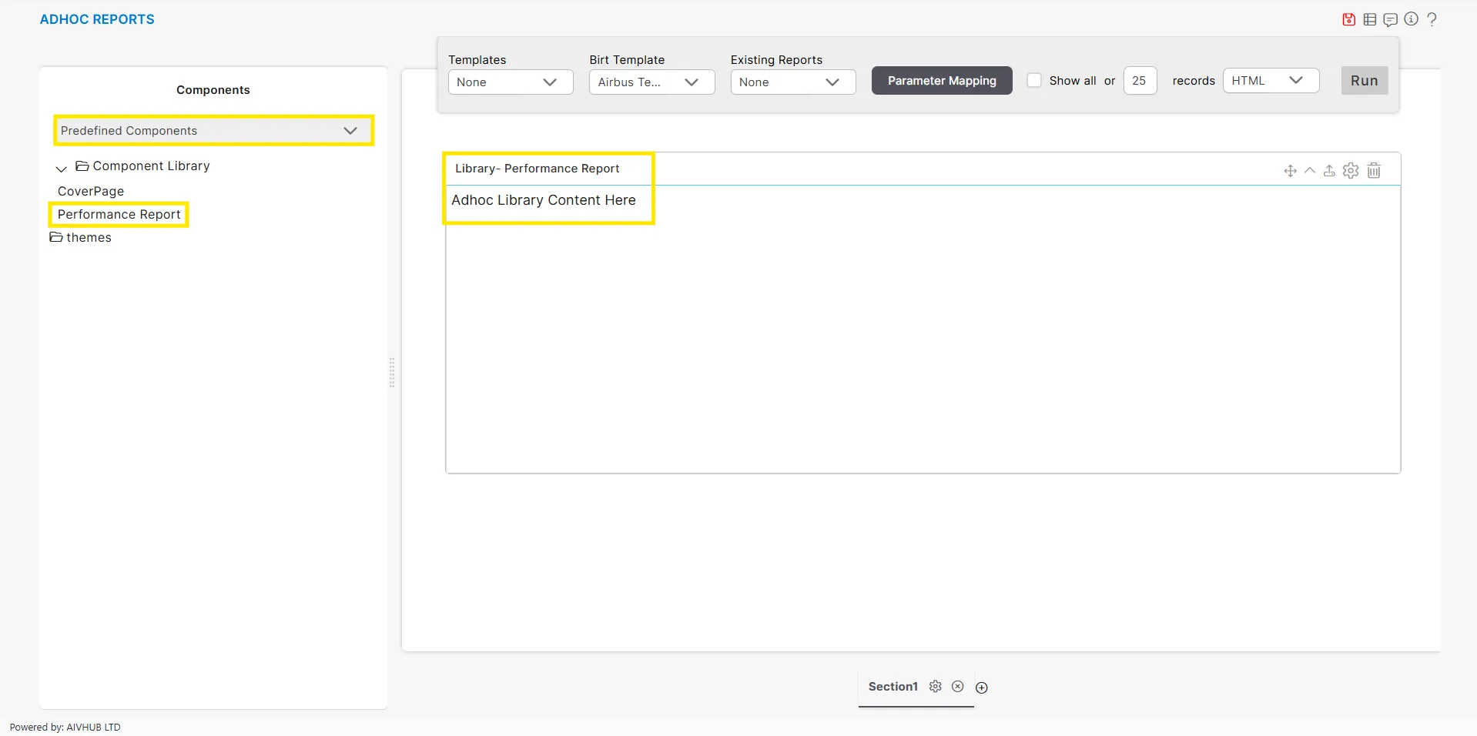Collapse the Component Library folder

[x=62, y=168]
